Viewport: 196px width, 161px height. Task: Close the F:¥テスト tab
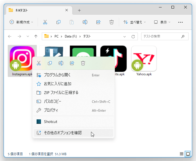click(67, 10)
